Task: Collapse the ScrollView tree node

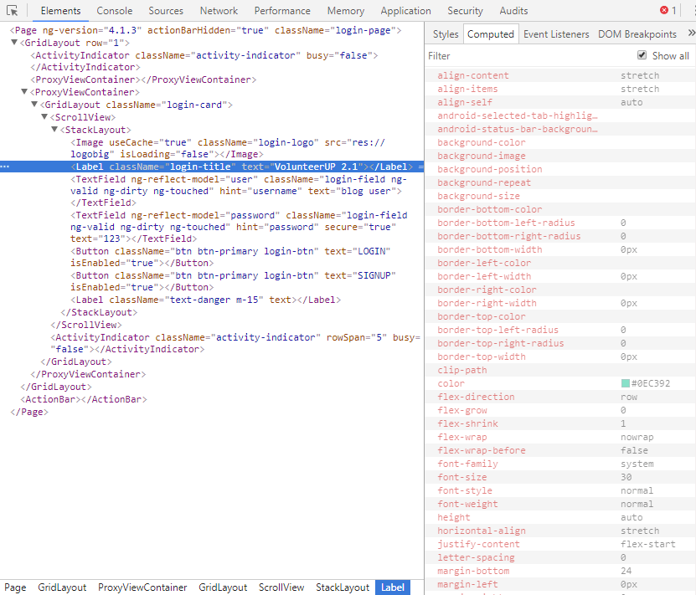Action: click(44, 117)
